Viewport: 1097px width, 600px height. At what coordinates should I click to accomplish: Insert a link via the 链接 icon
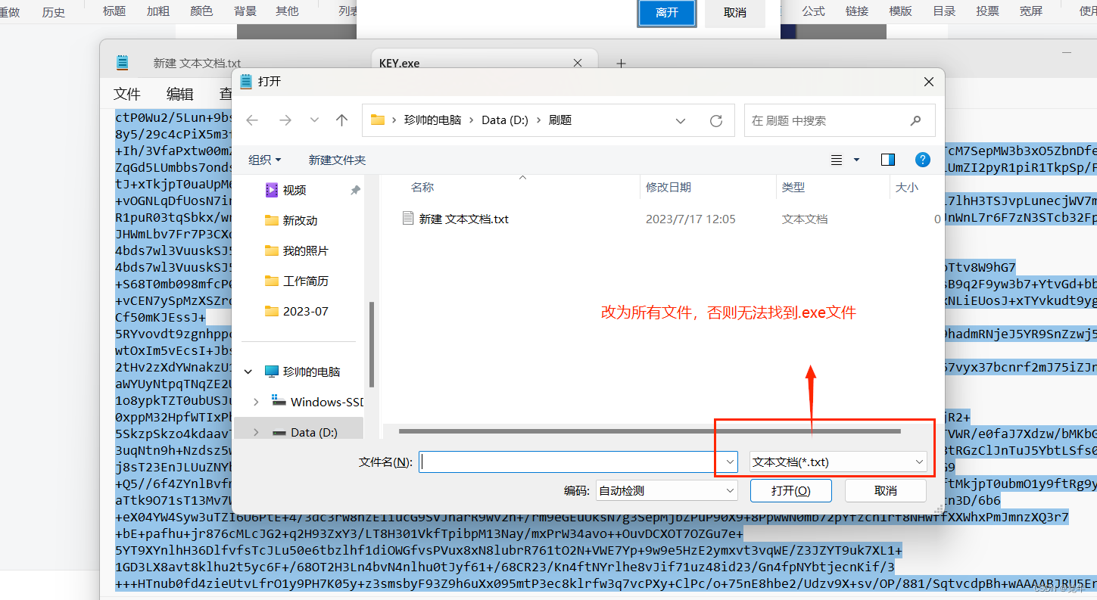click(856, 11)
